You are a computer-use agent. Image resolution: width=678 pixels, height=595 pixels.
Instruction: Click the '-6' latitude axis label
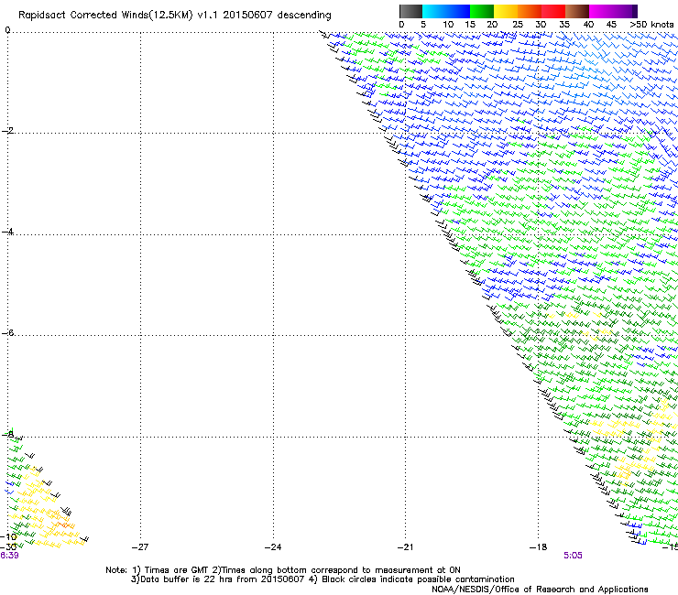tap(7, 332)
